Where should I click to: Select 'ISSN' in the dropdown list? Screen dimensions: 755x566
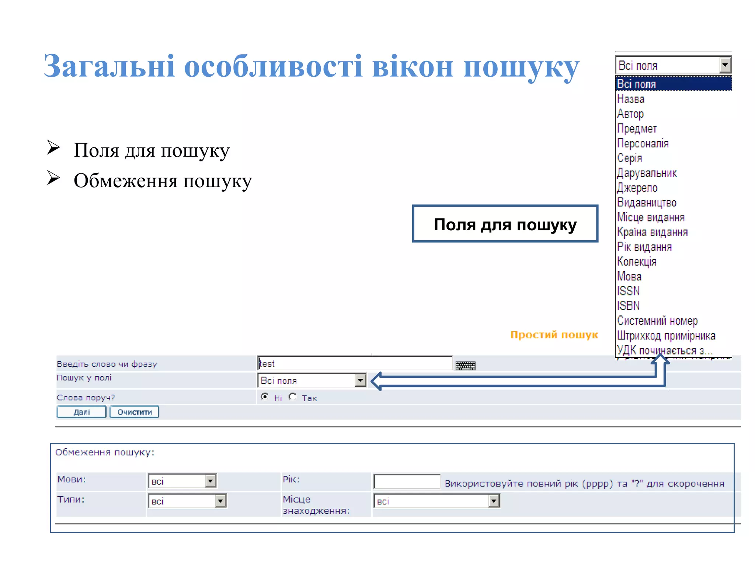pyautogui.click(x=673, y=291)
